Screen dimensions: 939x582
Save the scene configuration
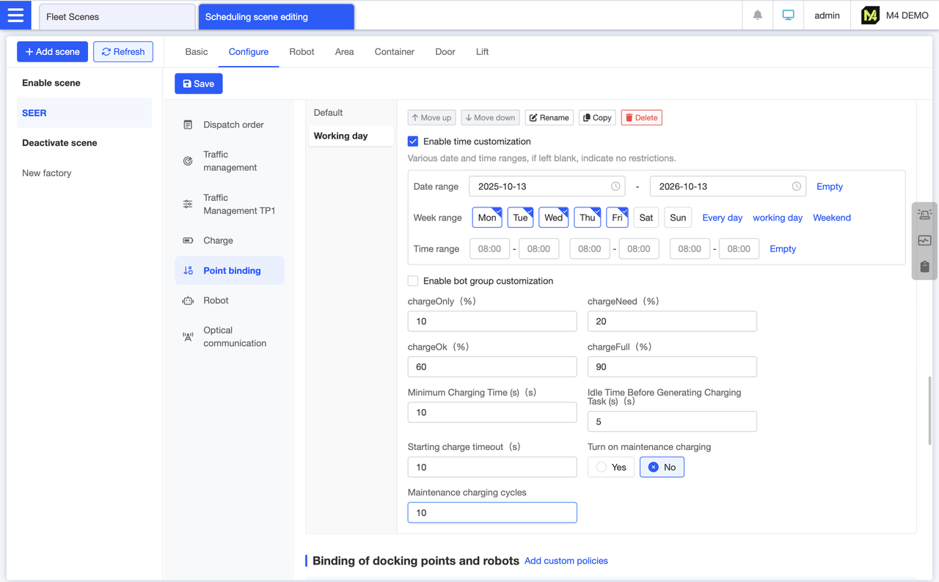click(198, 84)
